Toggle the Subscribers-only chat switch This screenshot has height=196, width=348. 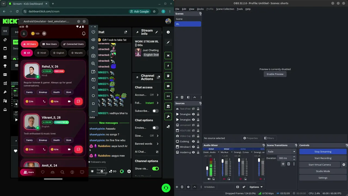click(x=156, y=111)
